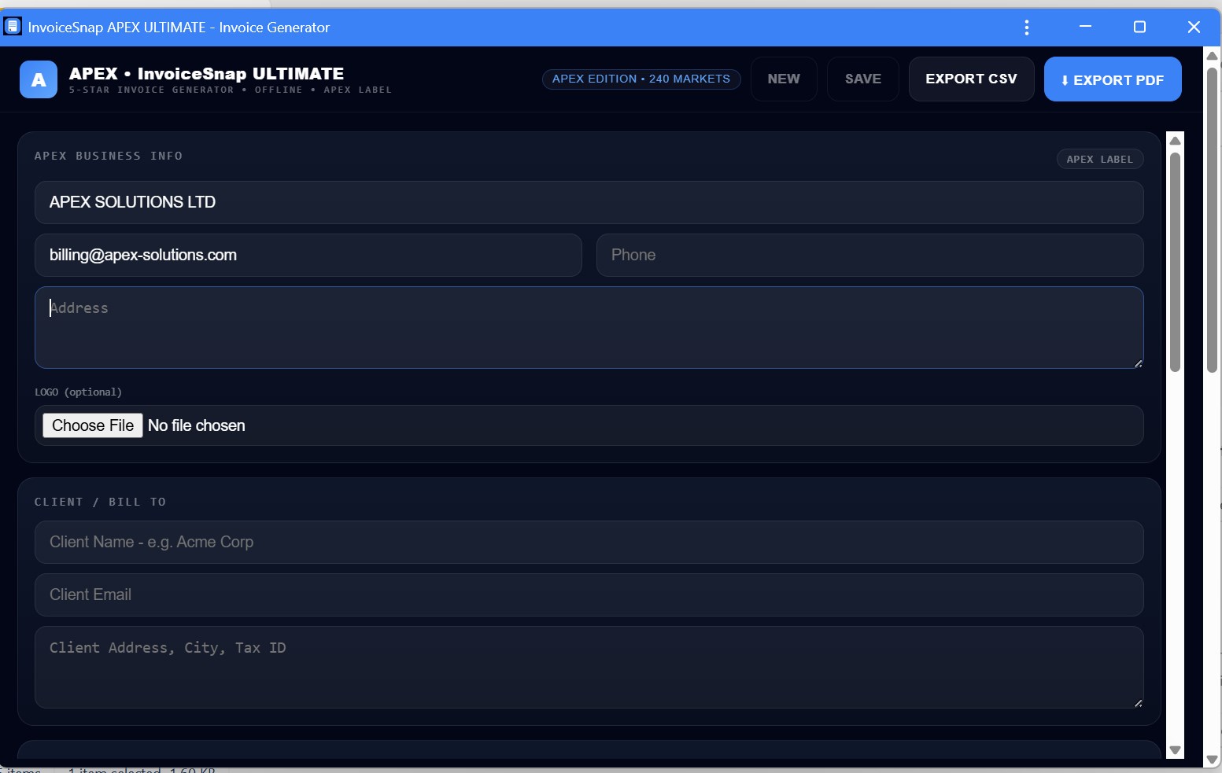Image resolution: width=1222 pixels, height=773 pixels.
Task: Click the outer window scrollbar thumb
Action: click(x=1212, y=220)
